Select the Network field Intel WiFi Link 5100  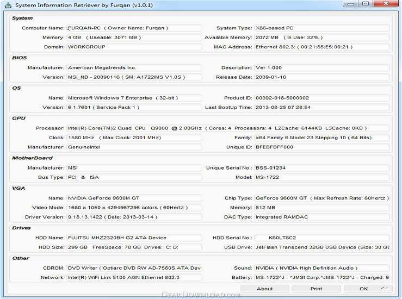[134, 277]
